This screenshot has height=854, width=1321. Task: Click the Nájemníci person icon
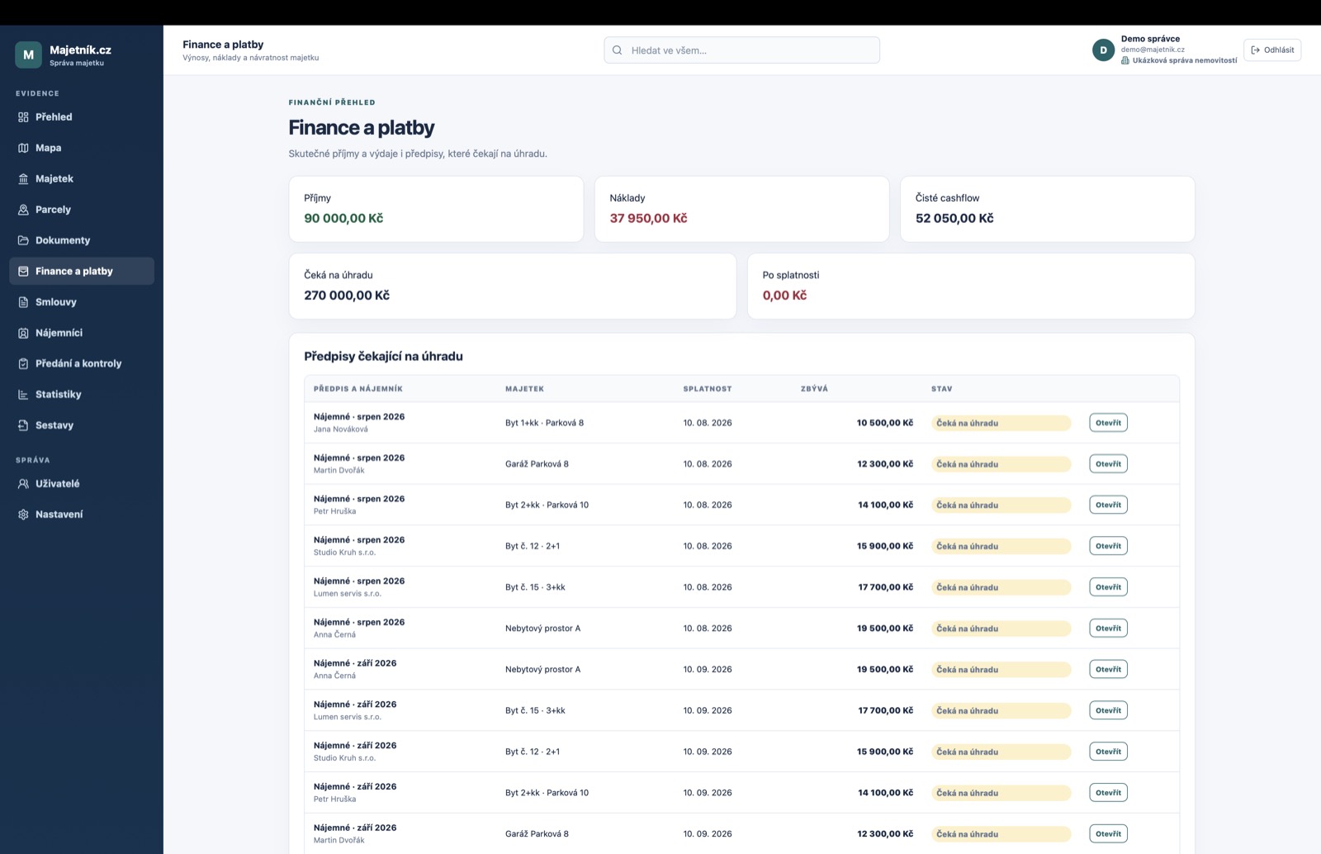(23, 333)
